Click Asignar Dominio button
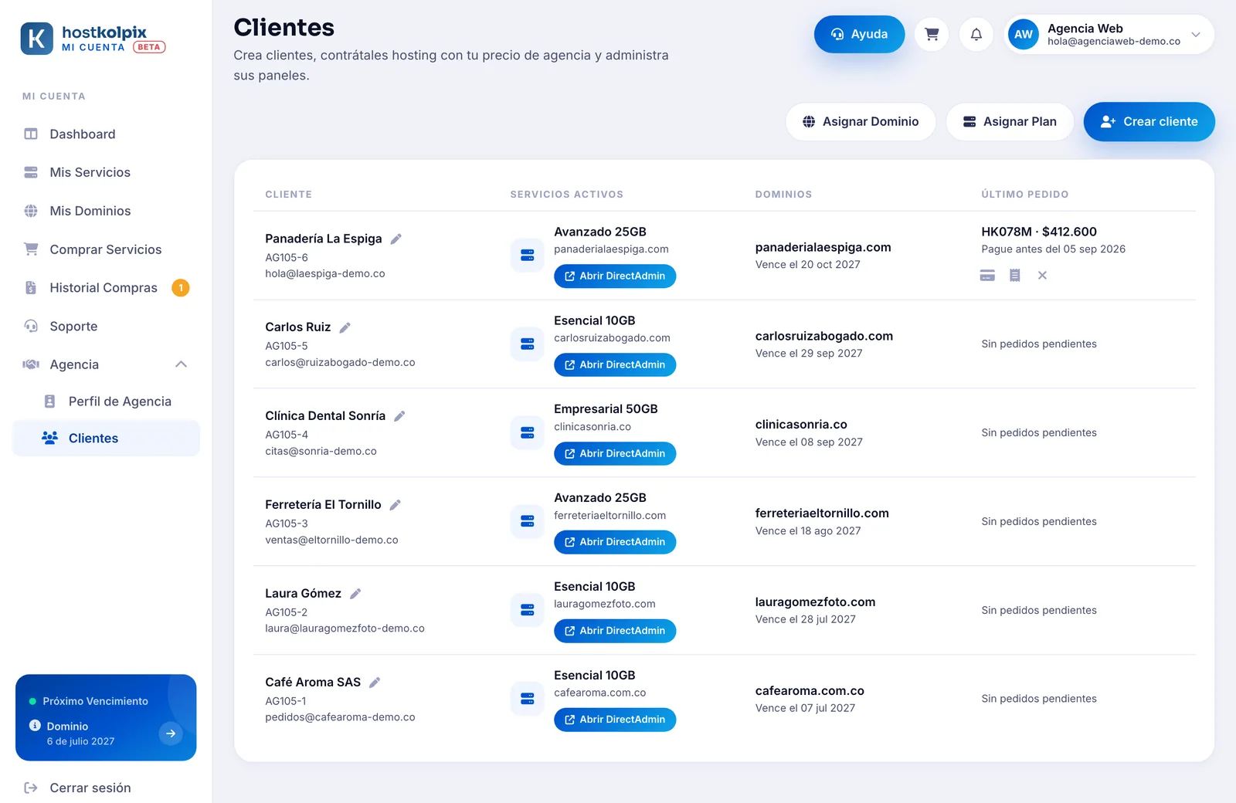This screenshot has height=803, width=1236. (x=861, y=121)
